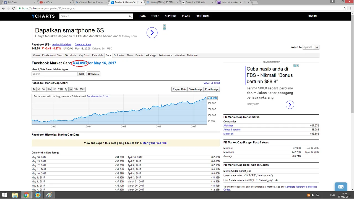The width and height of the screenshot is (354, 199).
Task: Open the Financials tab
Action: [x=97, y=55]
